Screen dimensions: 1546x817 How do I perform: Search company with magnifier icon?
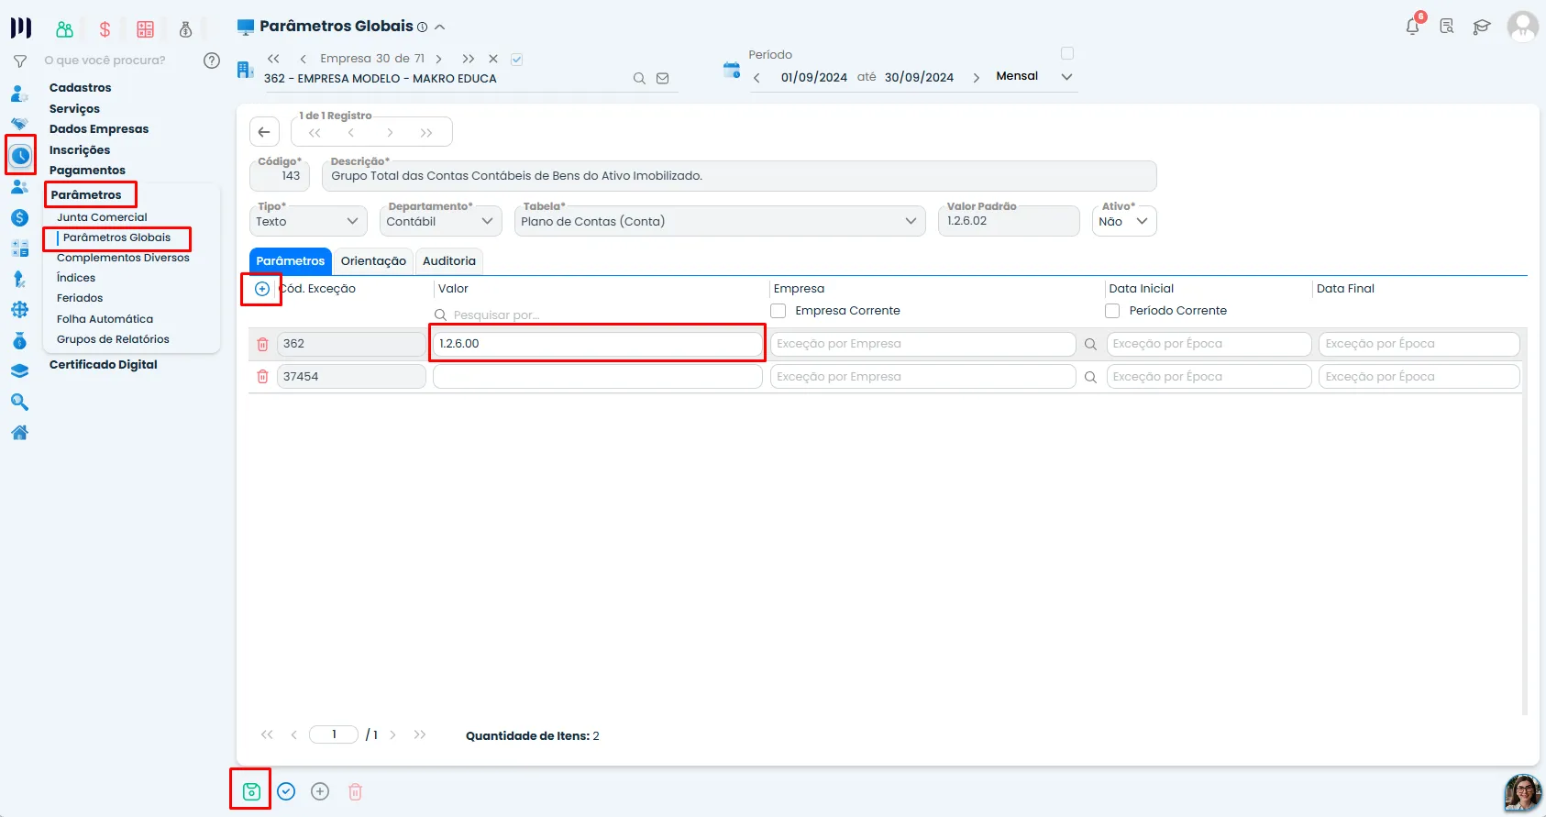639,79
